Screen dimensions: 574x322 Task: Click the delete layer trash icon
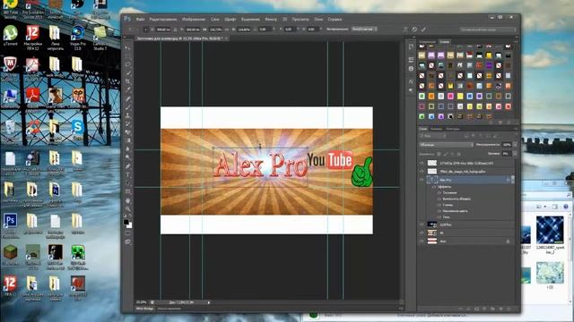click(x=509, y=309)
